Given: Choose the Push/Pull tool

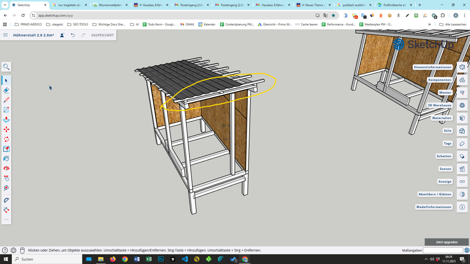Looking at the screenshot, I should [6, 119].
